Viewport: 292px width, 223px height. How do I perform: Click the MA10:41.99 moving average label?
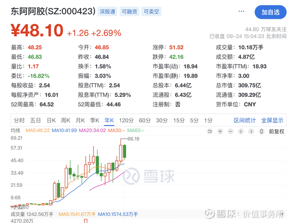(64, 130)
